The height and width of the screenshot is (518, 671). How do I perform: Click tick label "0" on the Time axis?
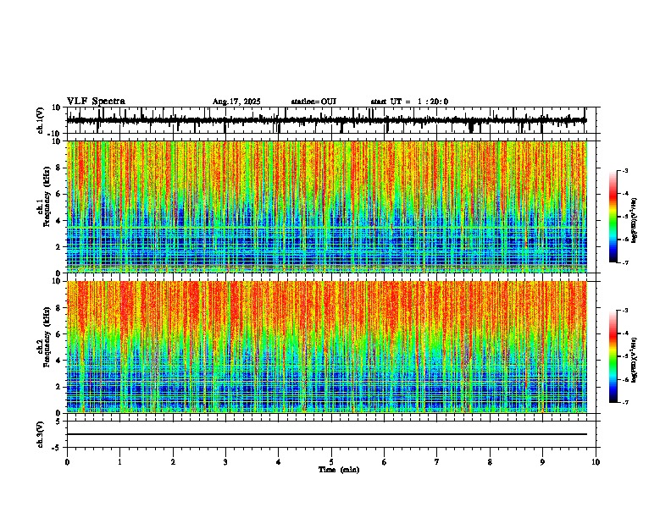67,462
